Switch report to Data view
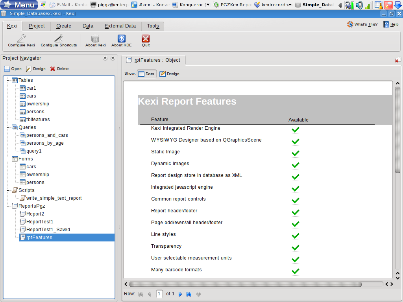 146,74
